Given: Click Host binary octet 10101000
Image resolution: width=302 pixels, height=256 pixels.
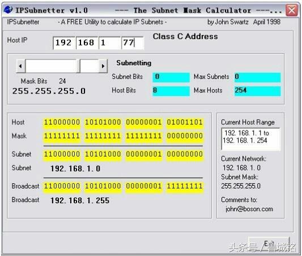Looking at the screenshot, I should pos(103,122).
